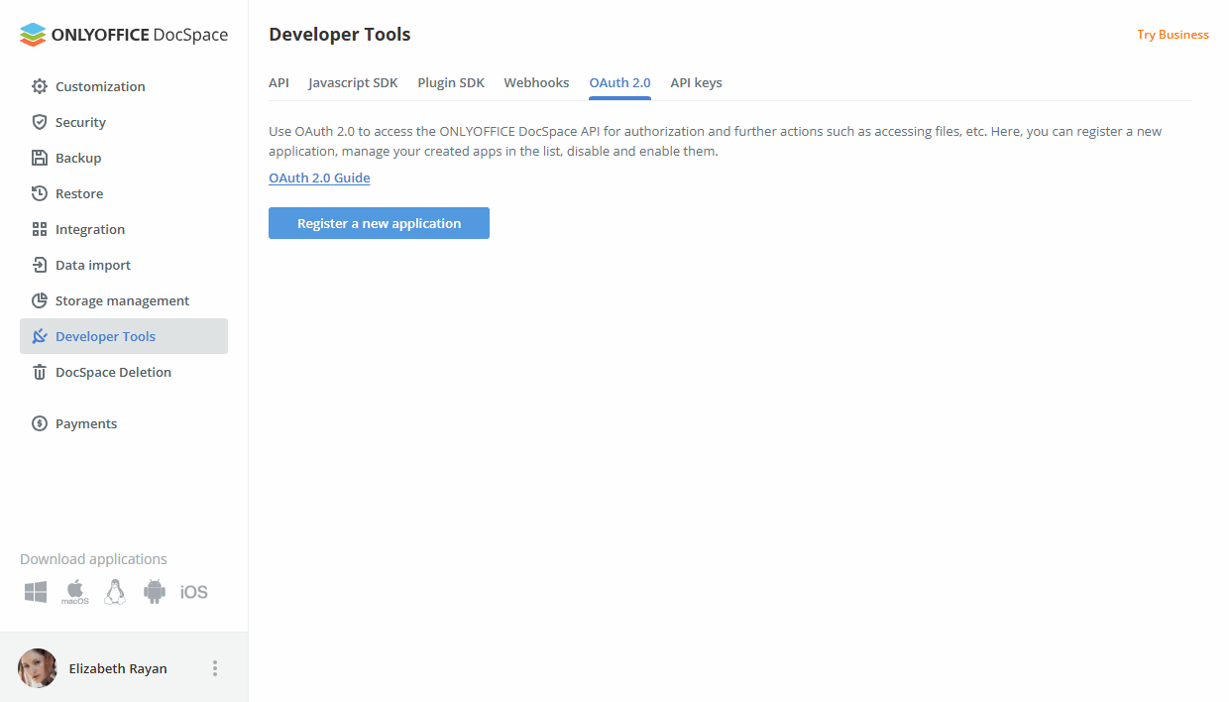Open the user options menu next to Elizabeth Rayan
The image size is (1229, 702).
(215, 667)
